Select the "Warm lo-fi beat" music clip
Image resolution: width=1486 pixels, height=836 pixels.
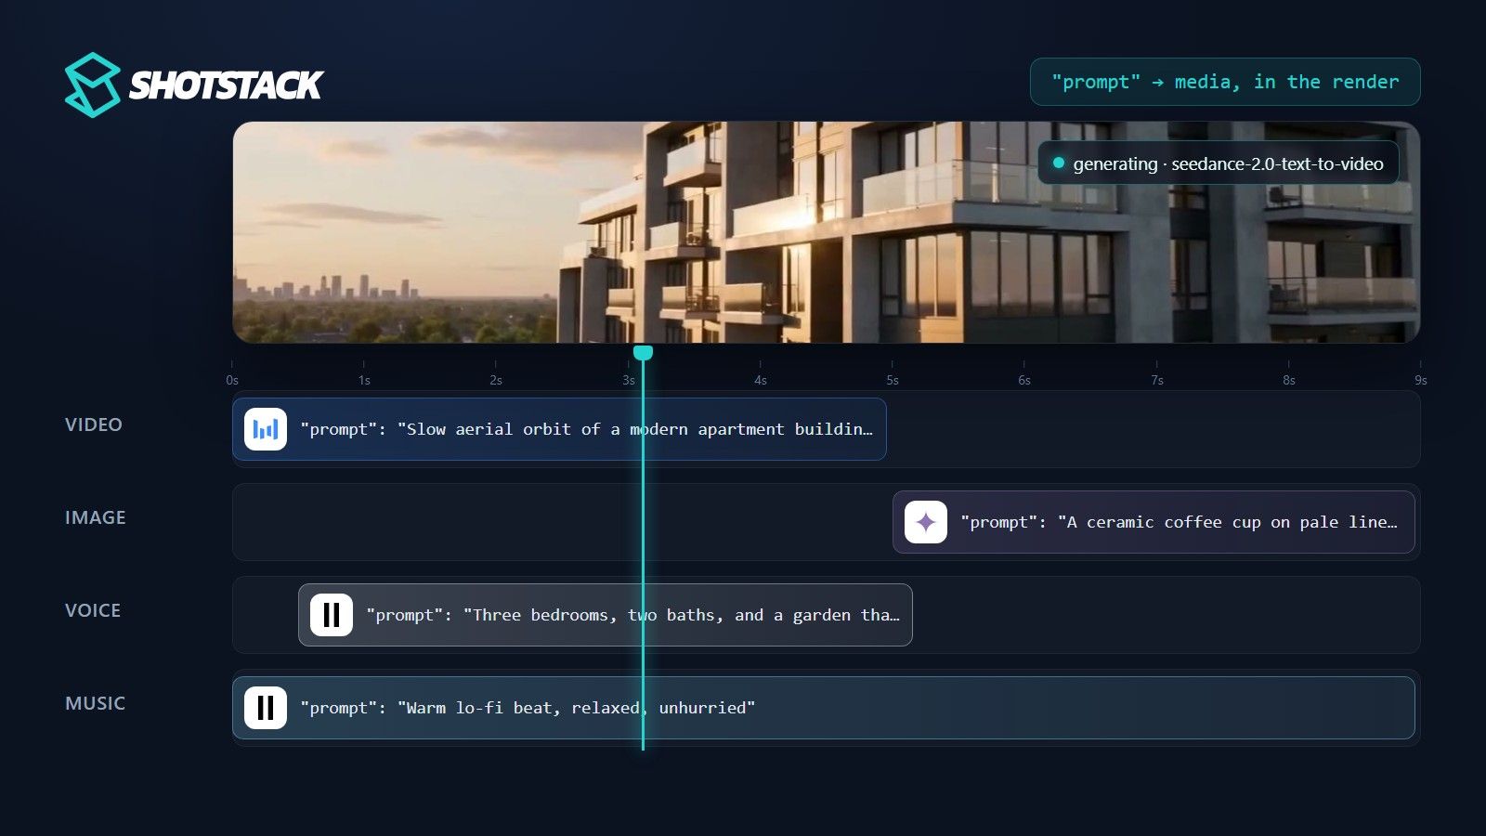[824, 708]
